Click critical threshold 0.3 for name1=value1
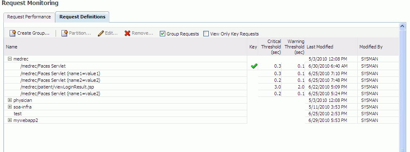 277,73
